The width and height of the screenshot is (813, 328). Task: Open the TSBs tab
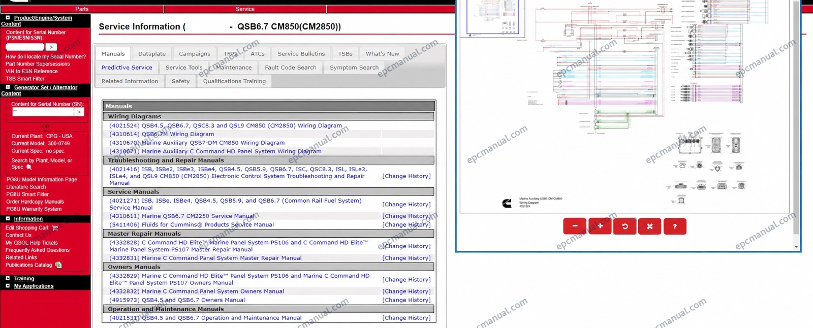(x=346, y=54)
